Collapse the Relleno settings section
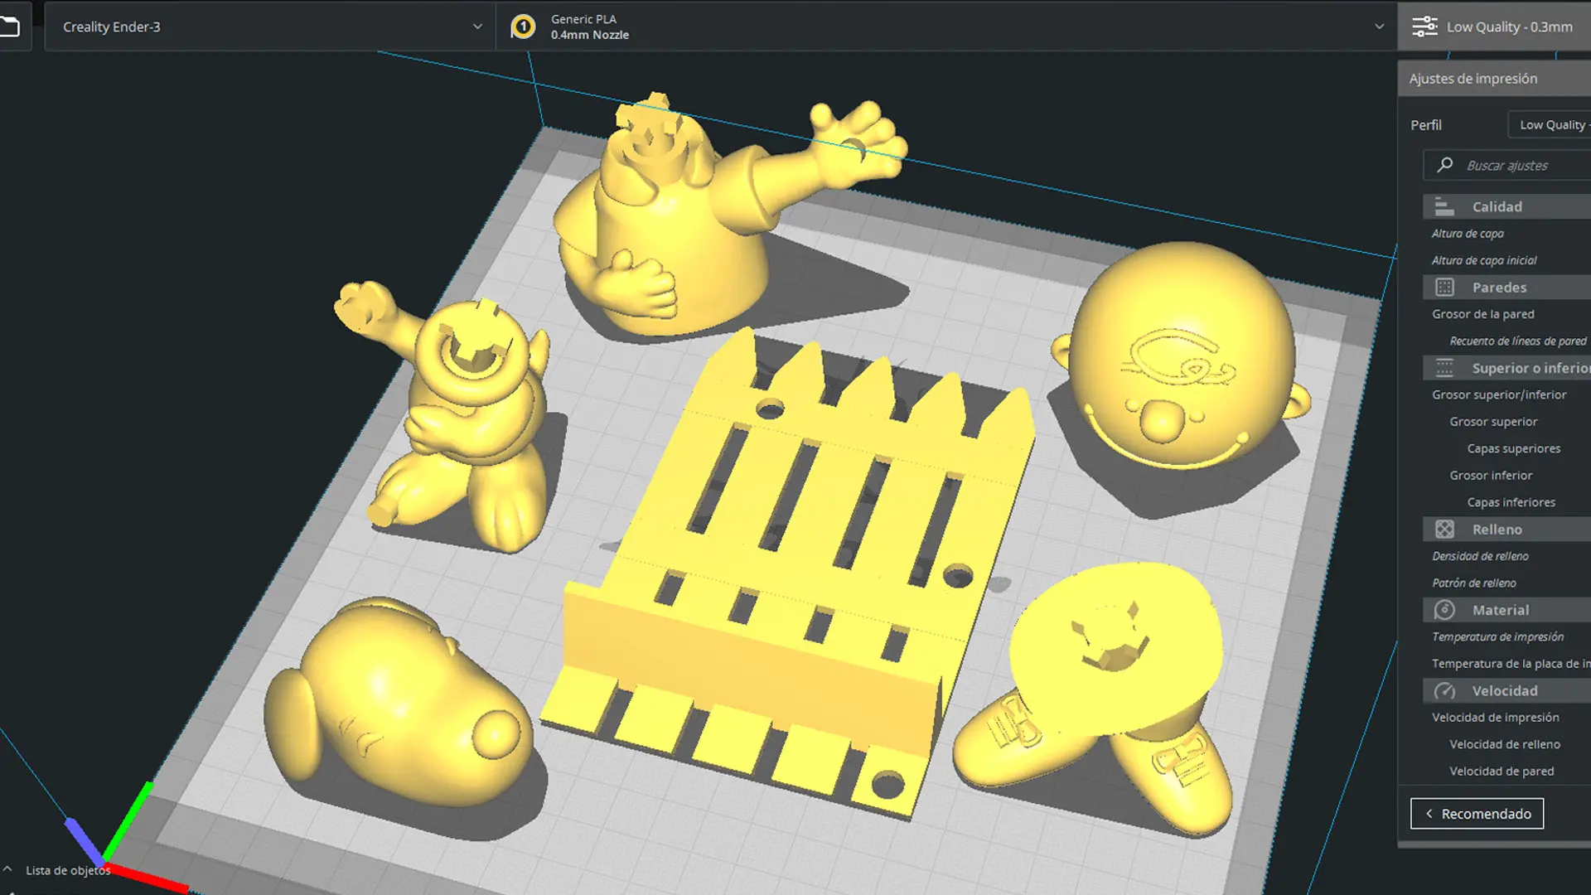This screenshot has width=1591, height=895. [1506, 530]
